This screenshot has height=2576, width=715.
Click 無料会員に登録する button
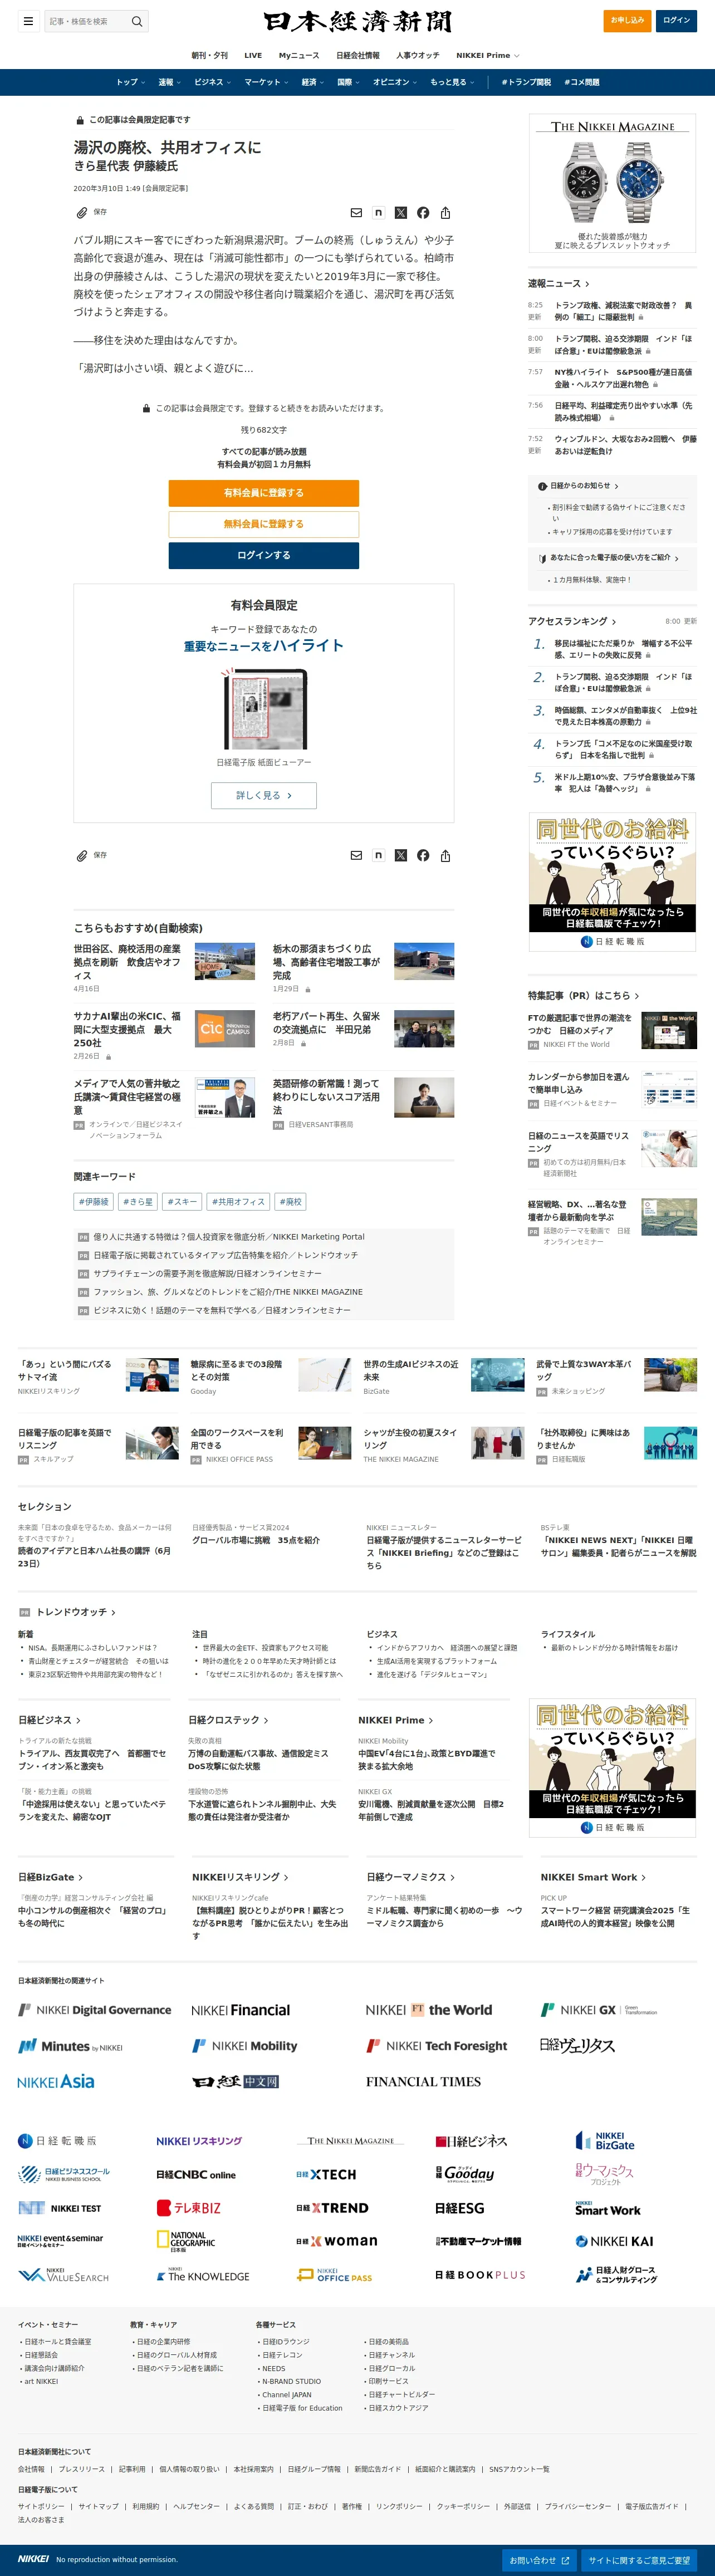tap(263, 524)
